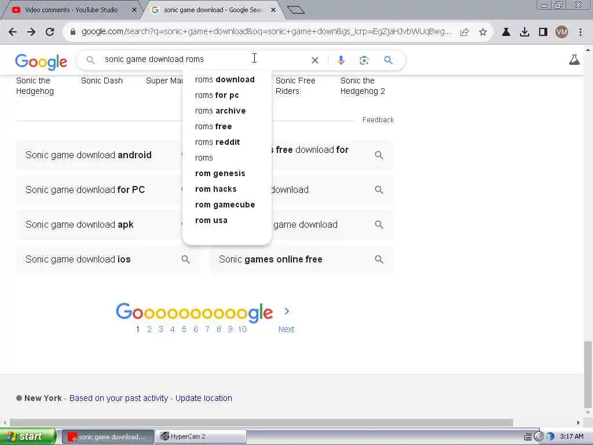
Task: Reload the Google search page
Action: click(x=50, y=32)
